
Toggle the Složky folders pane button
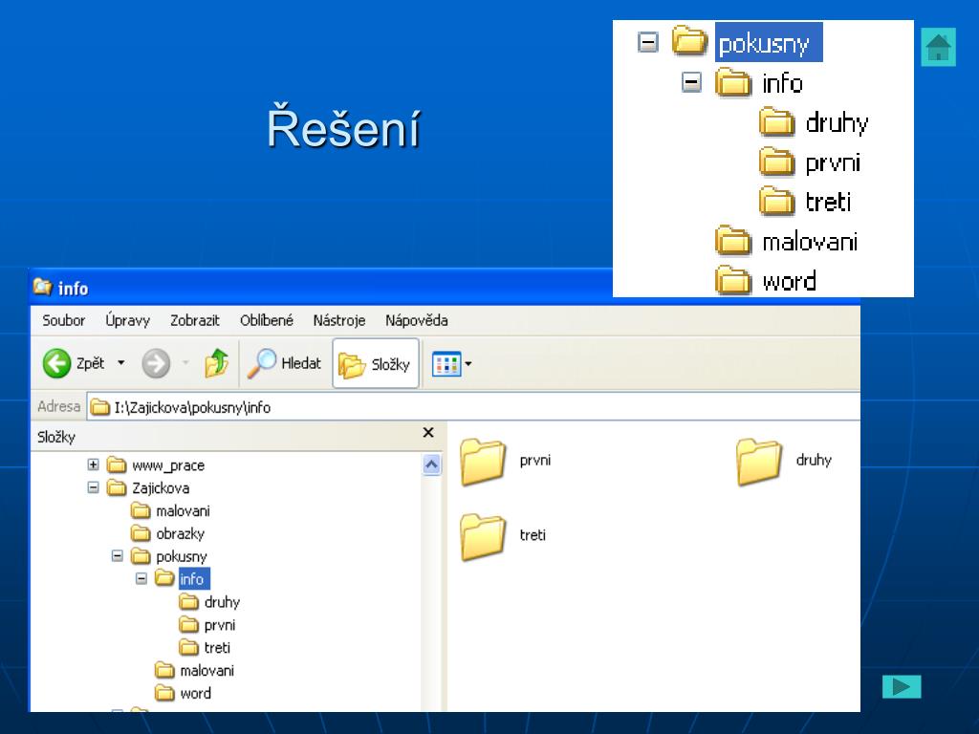(376, 364)
